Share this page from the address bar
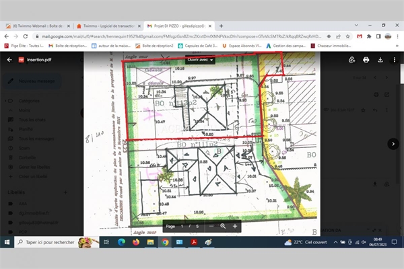 338,36
